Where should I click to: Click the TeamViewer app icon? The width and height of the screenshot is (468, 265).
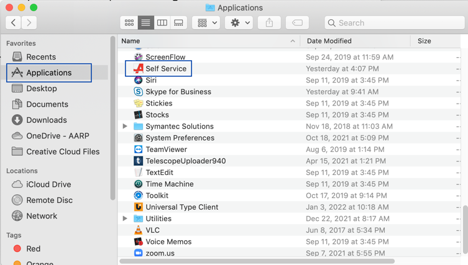tap(138, 150)
